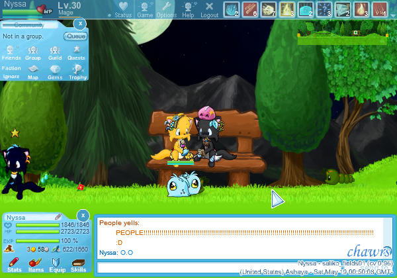
Task: Open the Group panel
Action: click(33, 53)
